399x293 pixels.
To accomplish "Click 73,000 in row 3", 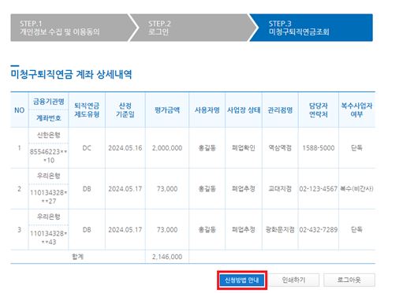I will [x=167, y=230].
